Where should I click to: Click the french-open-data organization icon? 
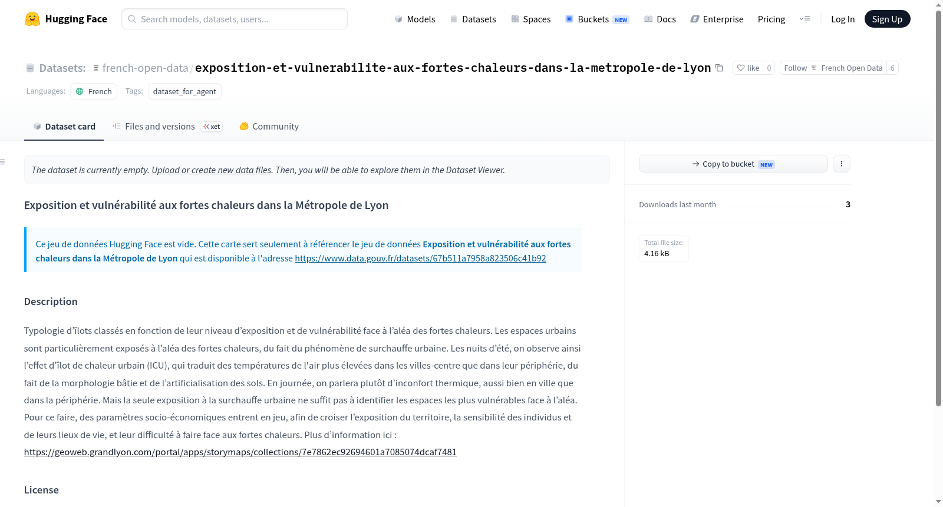pos(96,68)
